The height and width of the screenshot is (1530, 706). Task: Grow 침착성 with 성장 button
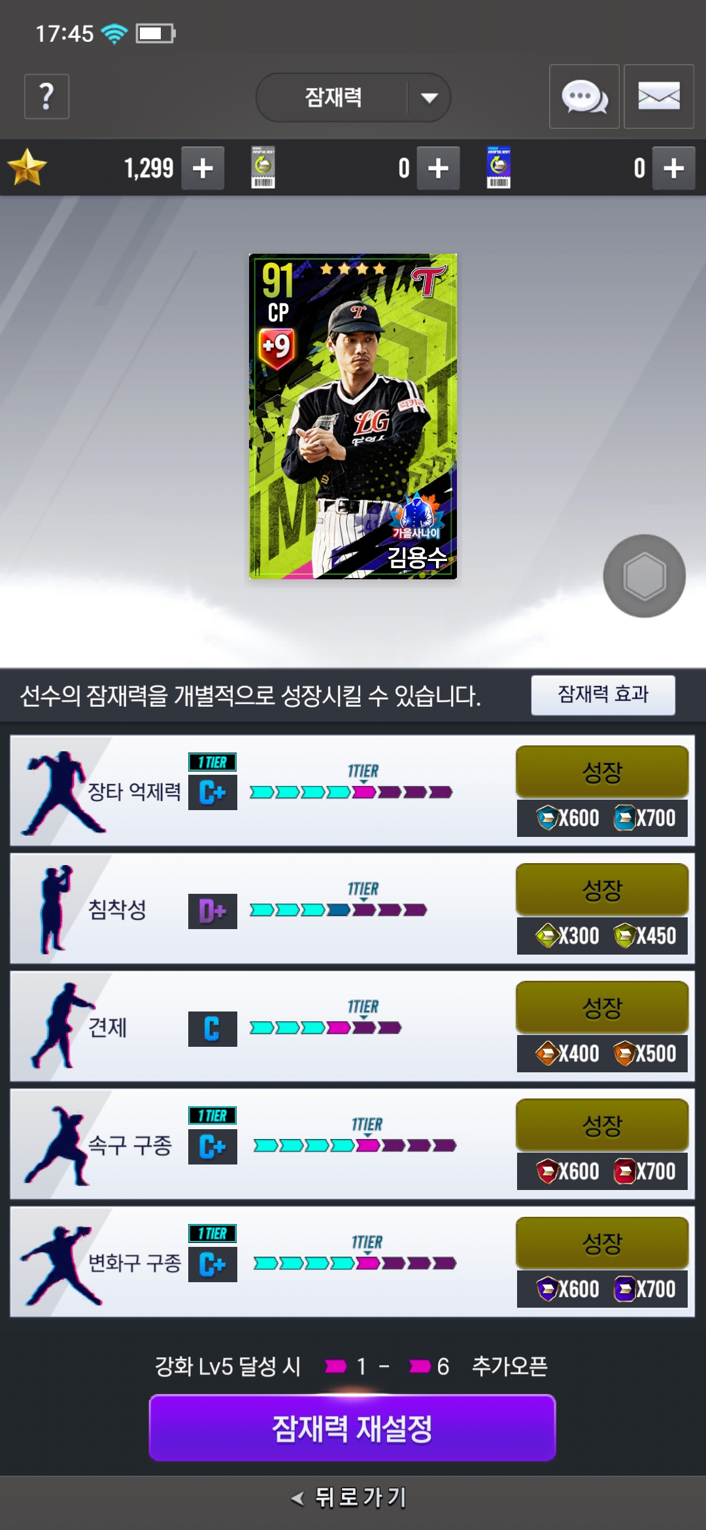(x=602, y=890)
